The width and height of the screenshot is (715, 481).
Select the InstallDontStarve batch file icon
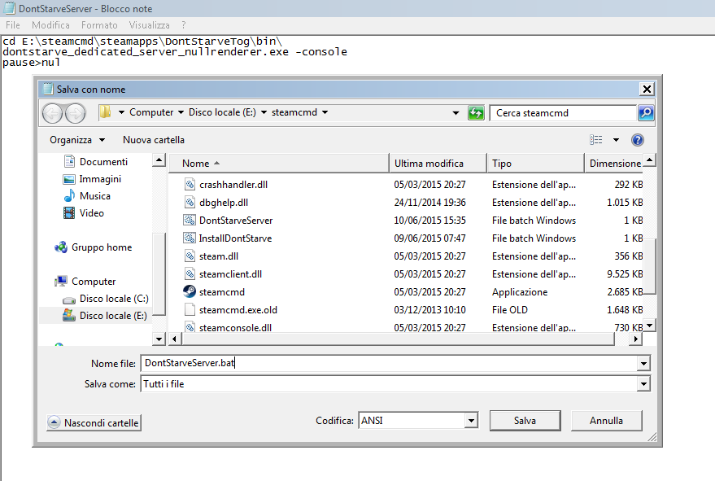pos(190,238)
